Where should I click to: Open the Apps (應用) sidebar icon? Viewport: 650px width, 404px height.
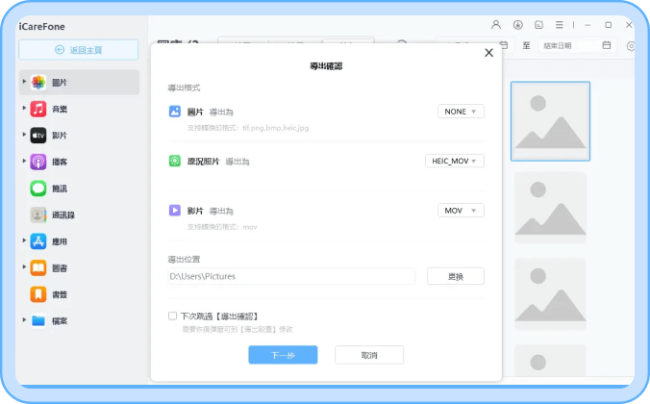38,241
